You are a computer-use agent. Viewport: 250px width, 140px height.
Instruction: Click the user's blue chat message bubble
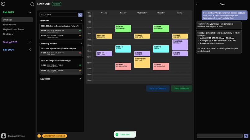225,15
